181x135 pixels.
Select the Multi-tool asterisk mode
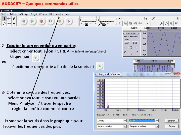click(x=14, y=24)
